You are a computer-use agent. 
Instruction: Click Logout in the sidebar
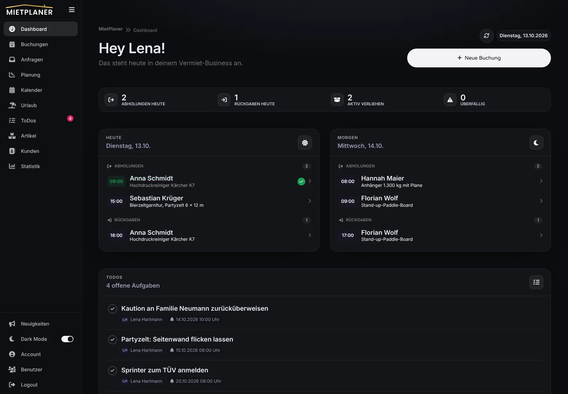[x=40, y=385]
